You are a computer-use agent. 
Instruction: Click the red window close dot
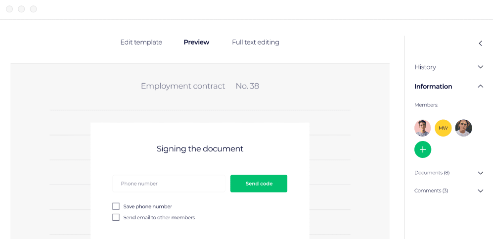tap(9, 9)
